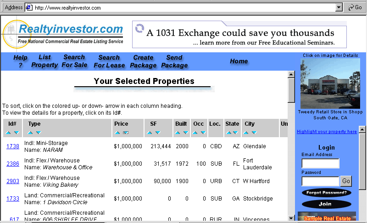367x223 pixels.
Task: Click the Realtyinvestor.com logo
Action: coord(63,34)
